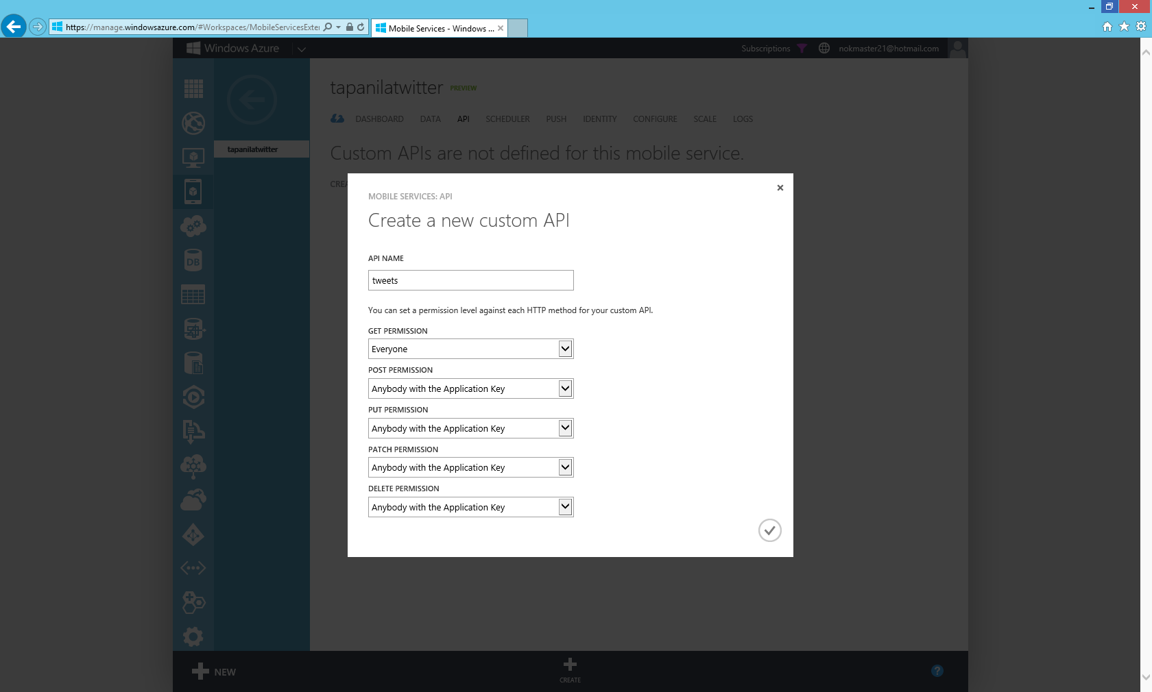Select tapanilatwitter in the service list
The height and width of the screenshot is (692, 1152).
tap(261, 149)
